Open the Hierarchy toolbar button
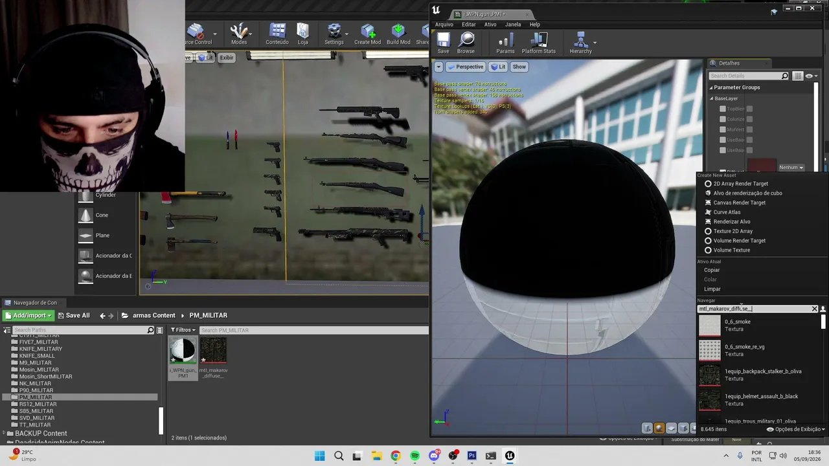 pos(580,43)
